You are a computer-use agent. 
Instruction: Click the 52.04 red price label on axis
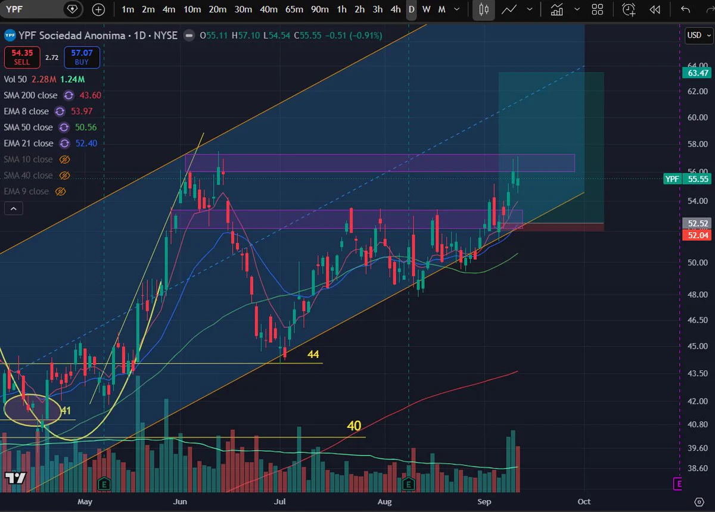[x=697, y=235]
